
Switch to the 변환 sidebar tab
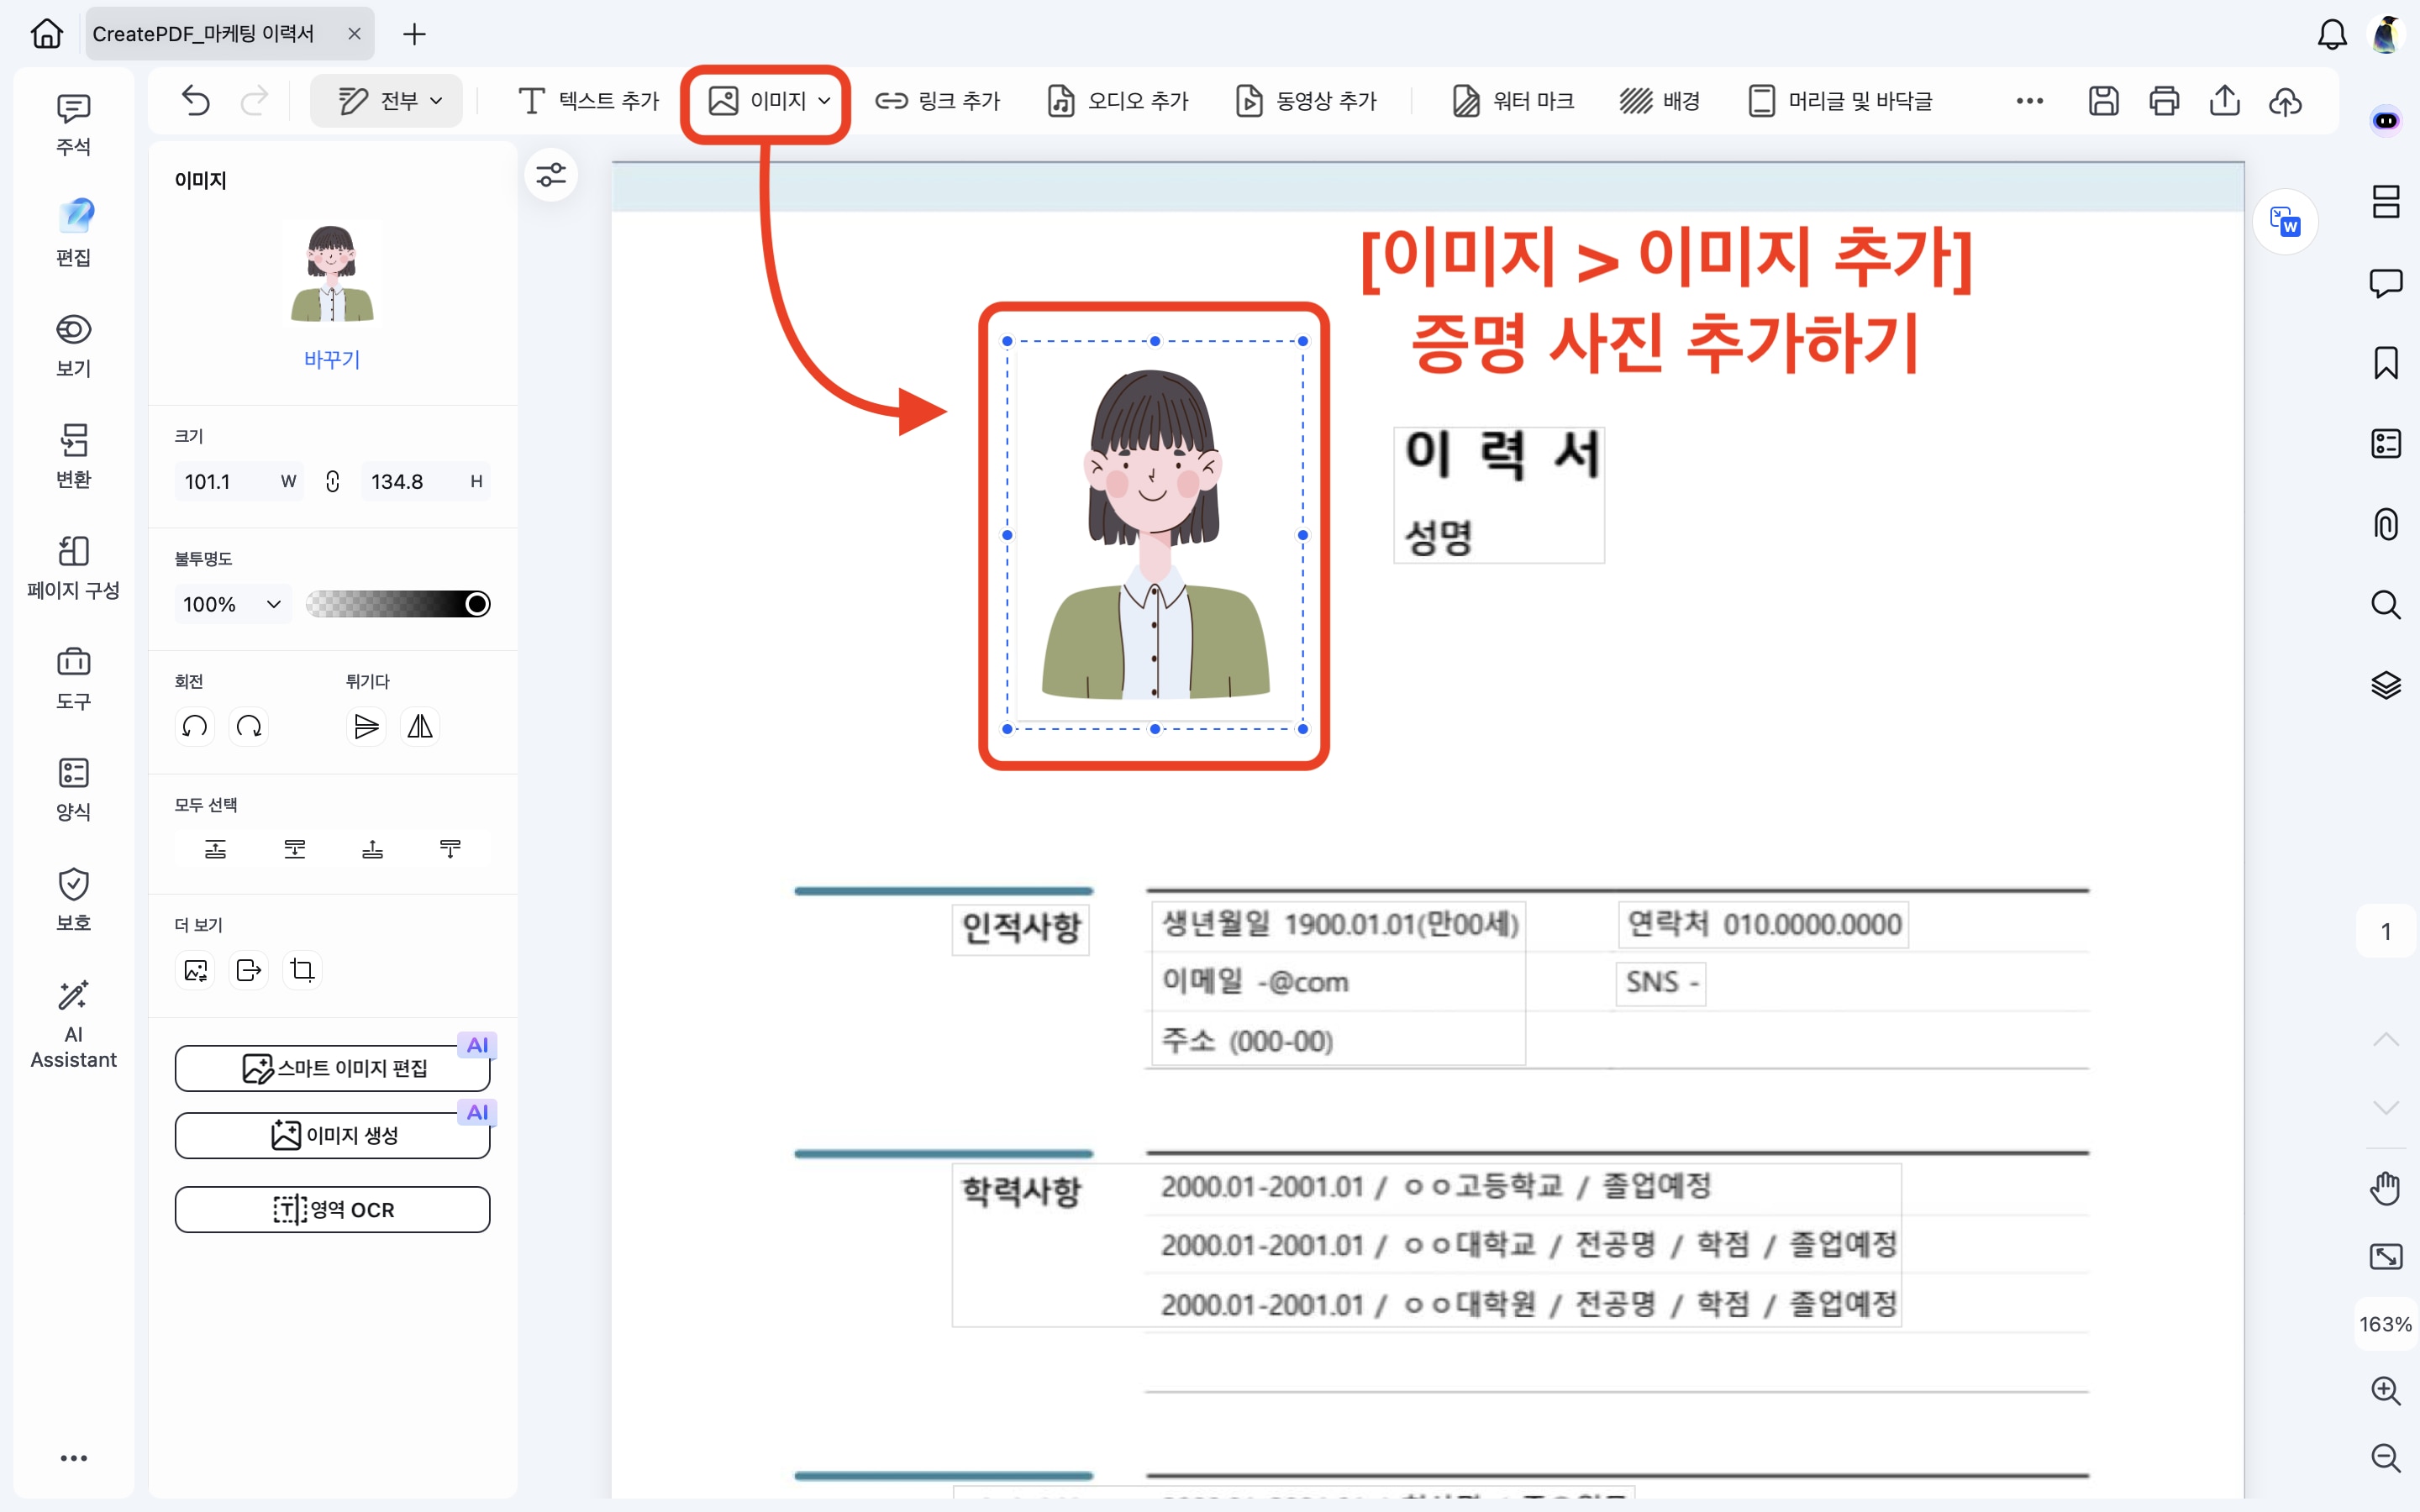[73, 456]
